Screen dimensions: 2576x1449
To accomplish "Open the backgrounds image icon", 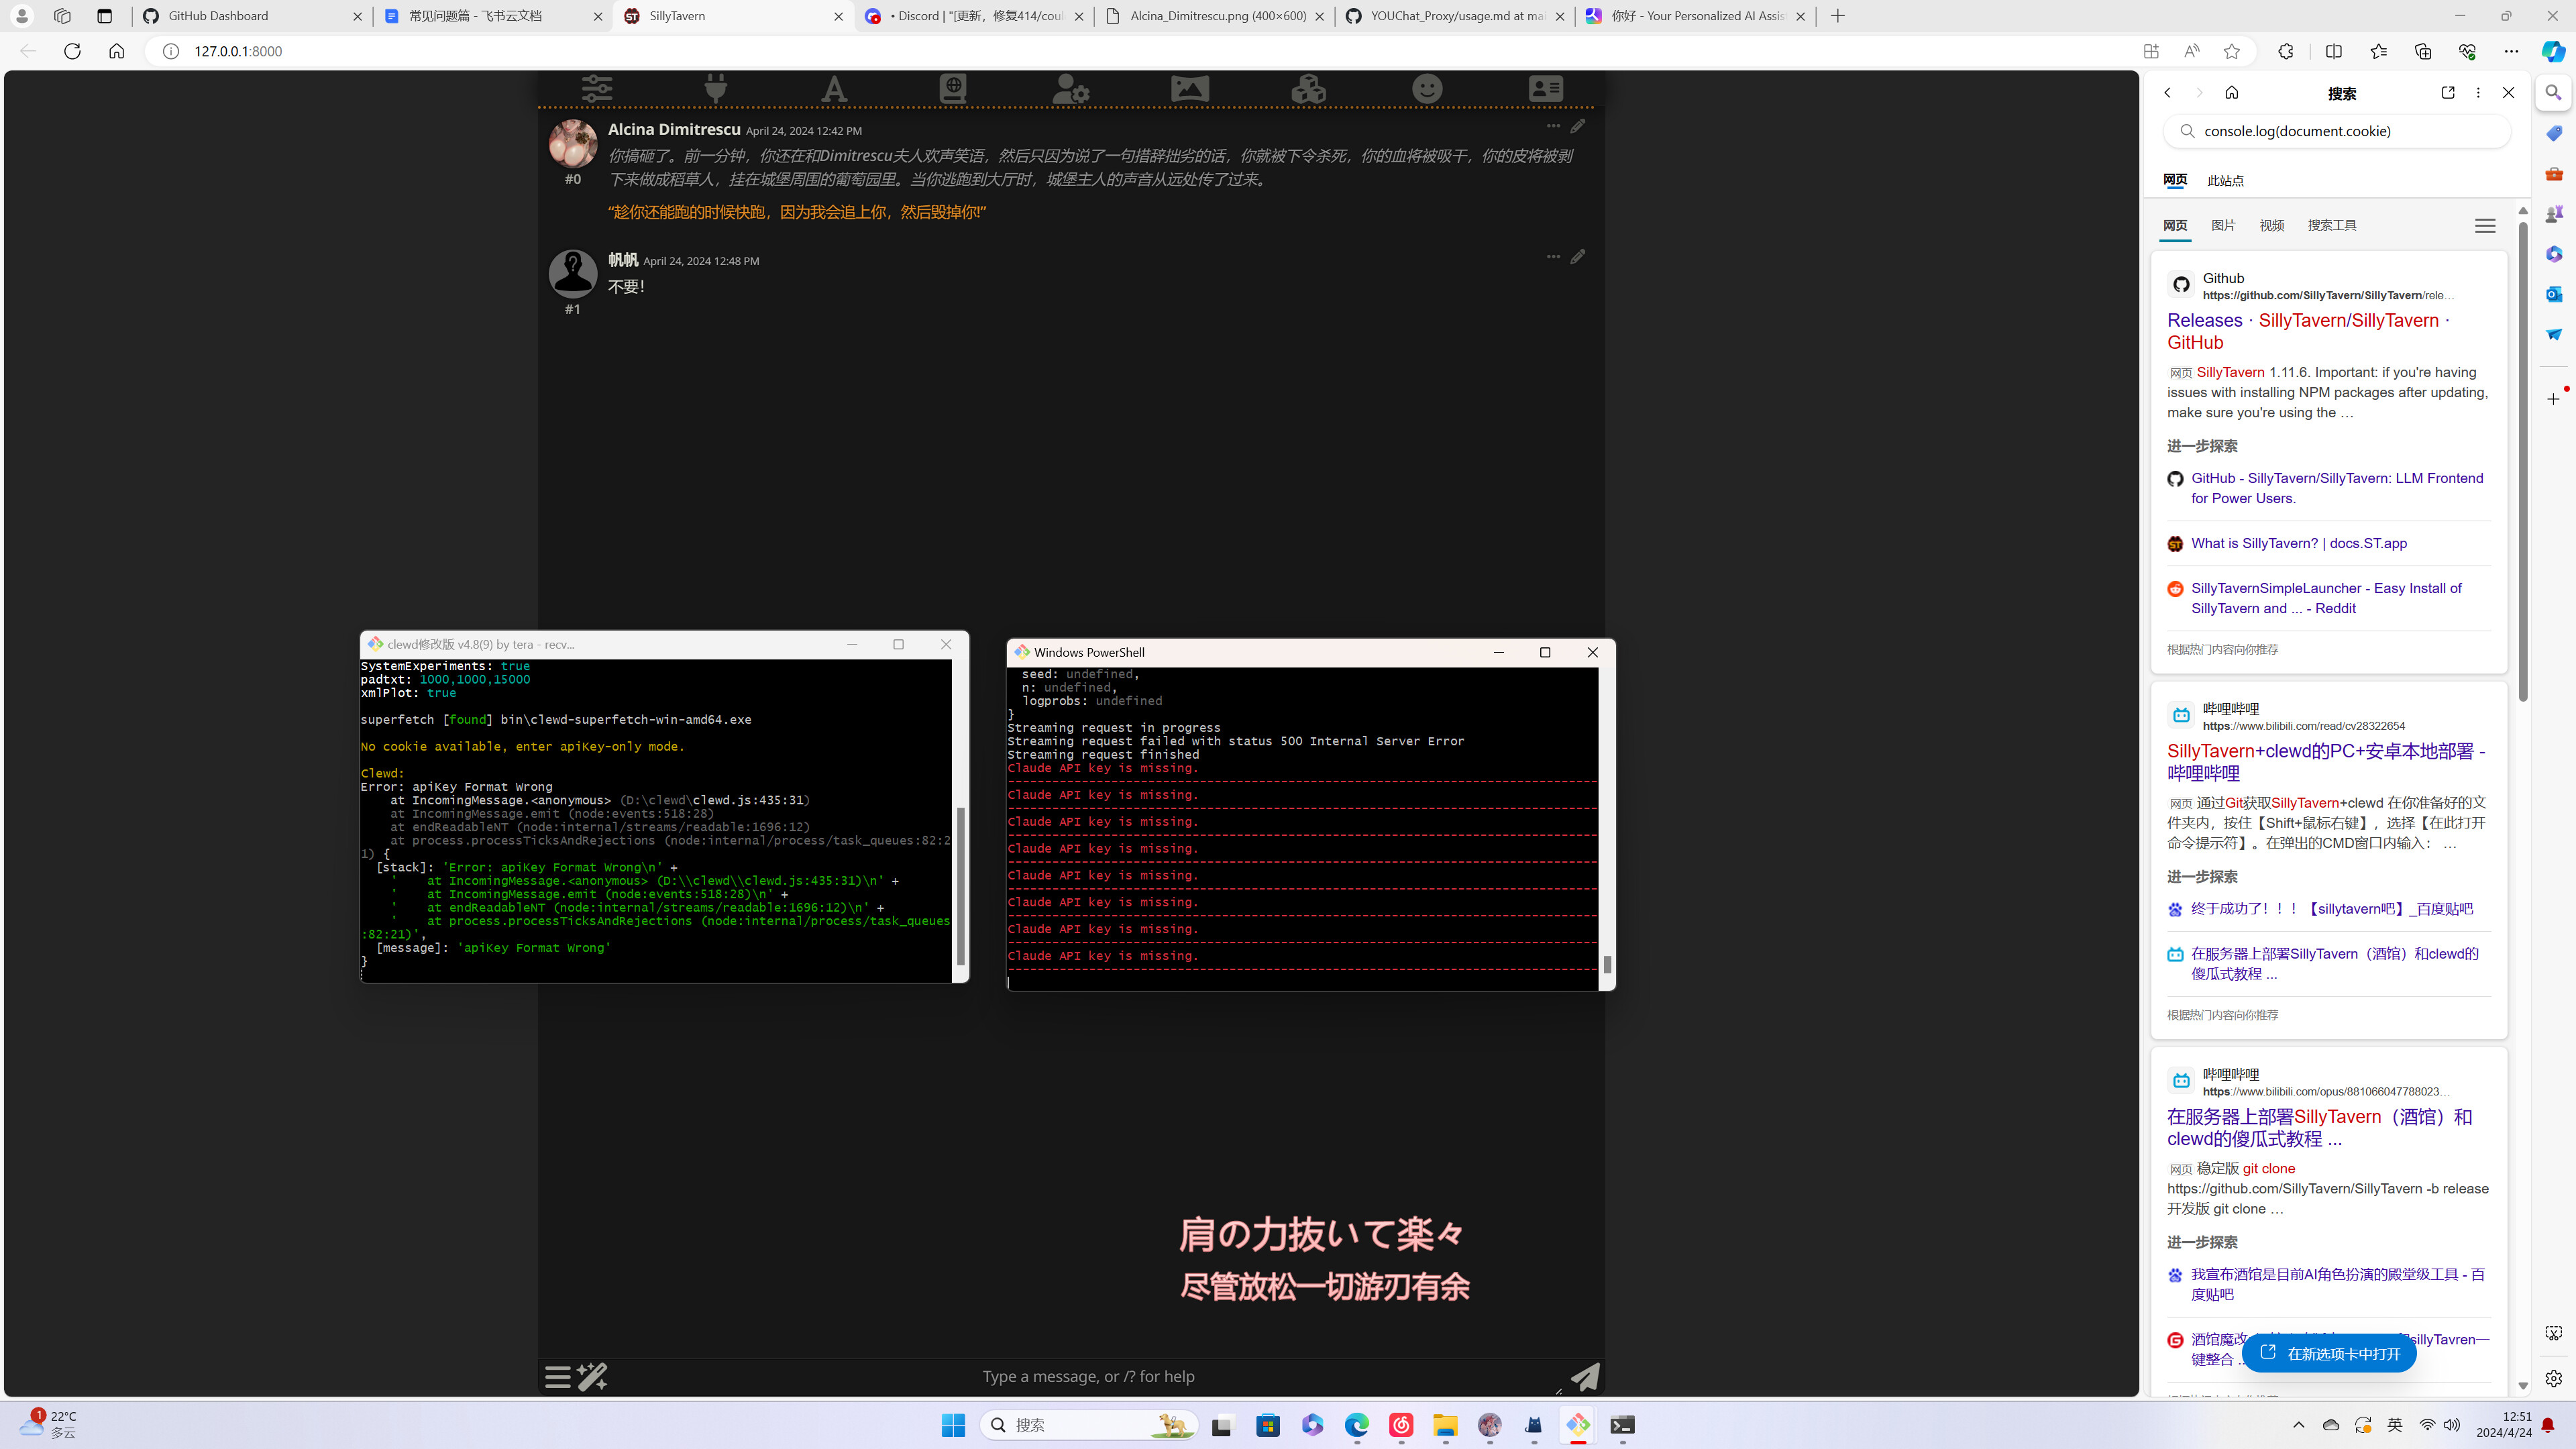I will [1190, 89].
